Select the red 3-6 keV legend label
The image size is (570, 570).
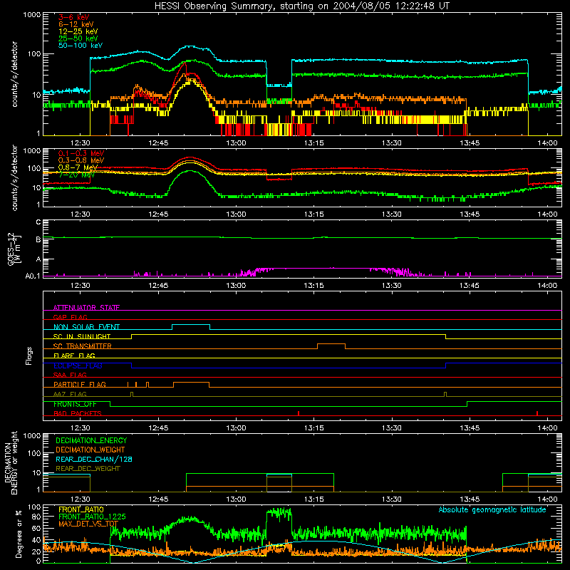(73, 17)
